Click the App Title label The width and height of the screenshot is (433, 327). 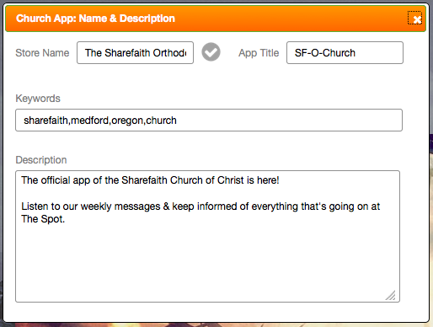pyautogui.click(x=259, y=53)
